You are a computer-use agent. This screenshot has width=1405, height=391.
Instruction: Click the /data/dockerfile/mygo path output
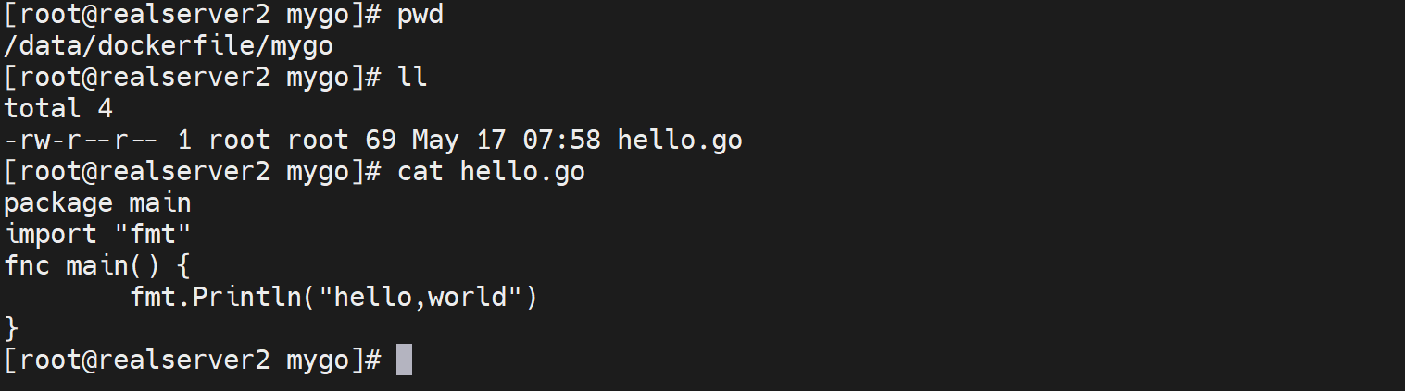pos(168,46)
